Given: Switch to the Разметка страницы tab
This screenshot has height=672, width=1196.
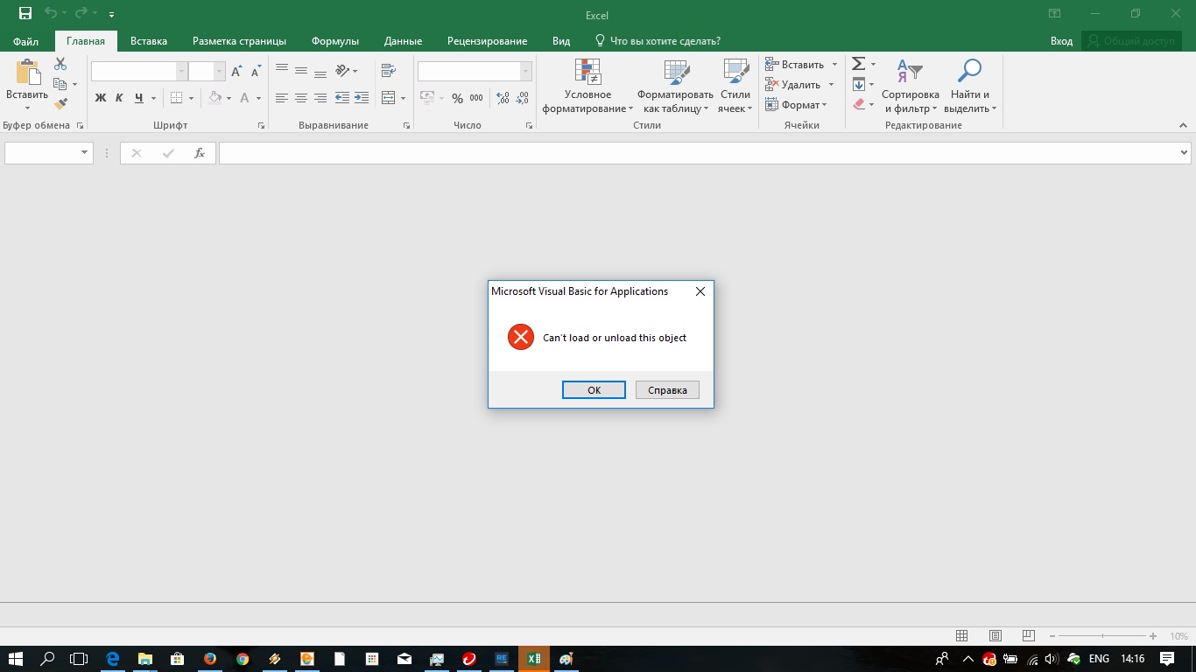Looking at the screenshot, I should pyautogui.click(x=239, y=41).
